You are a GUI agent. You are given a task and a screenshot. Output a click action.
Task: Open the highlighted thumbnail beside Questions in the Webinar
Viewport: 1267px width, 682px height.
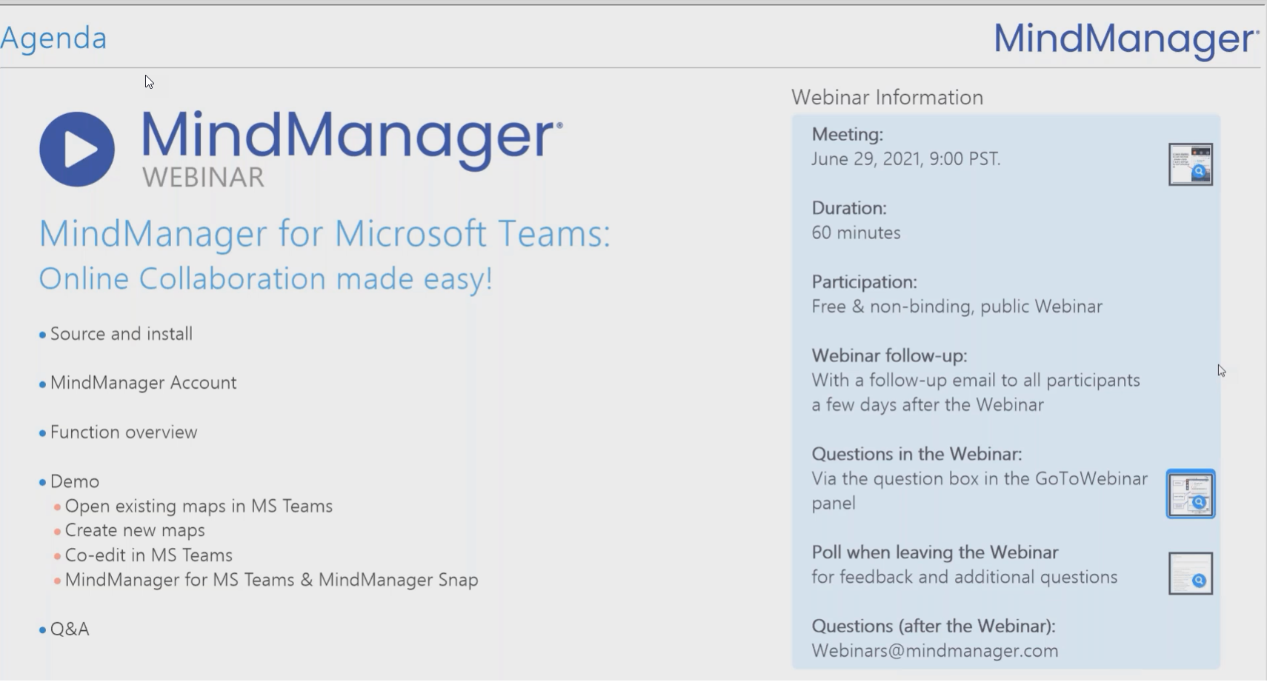1190,494
